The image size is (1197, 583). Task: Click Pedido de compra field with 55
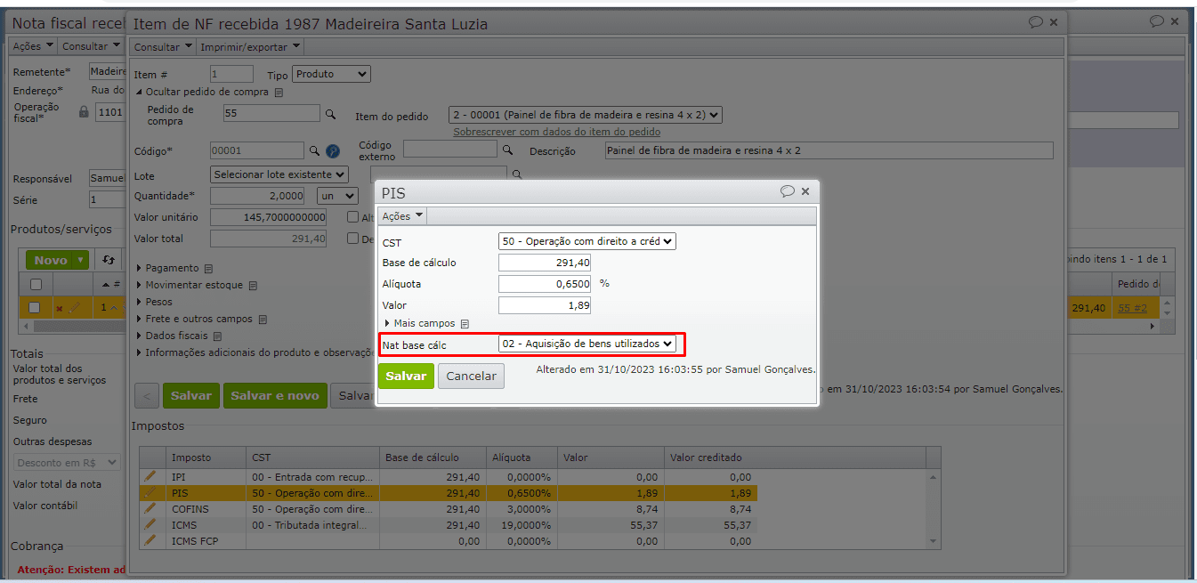pyautogui.click(x=271, y=113)
